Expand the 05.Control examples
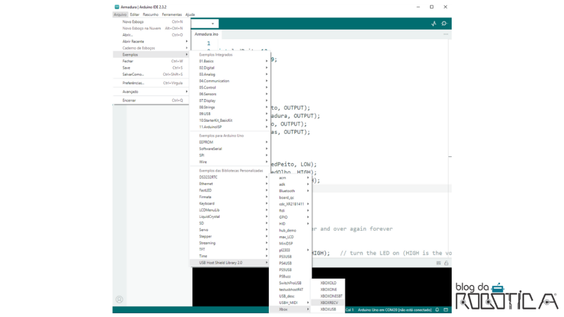 click(x=230, y=88)
